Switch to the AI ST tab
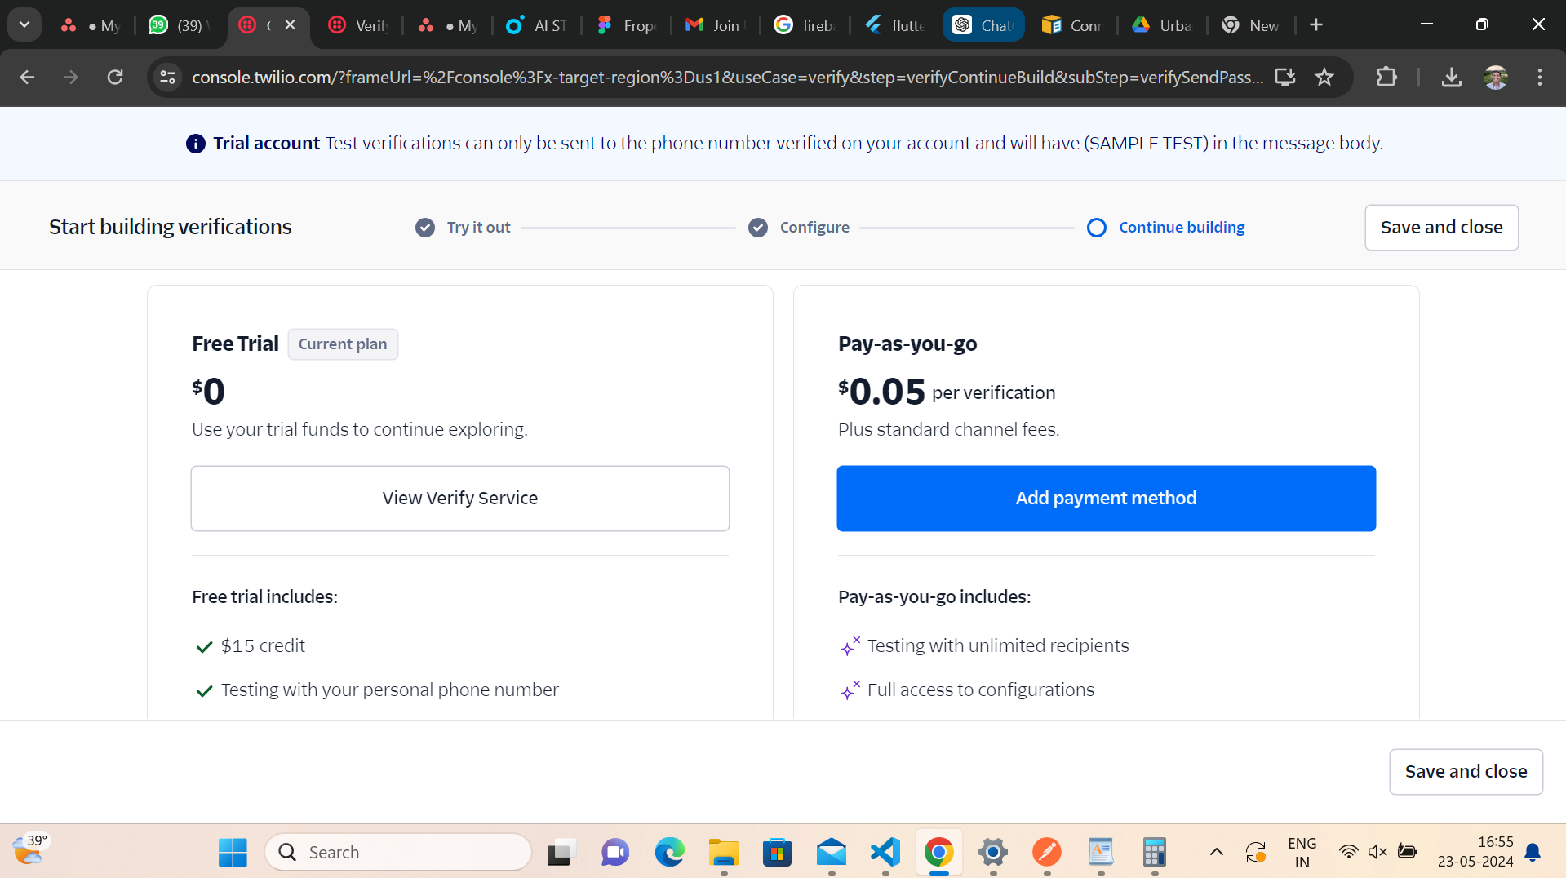1566x878 pixels. point(536,25)
